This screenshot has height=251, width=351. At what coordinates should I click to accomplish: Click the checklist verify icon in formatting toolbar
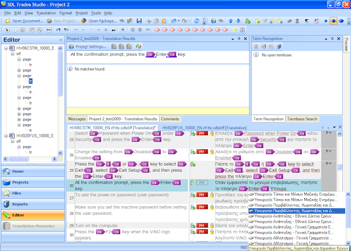tap(242, 30)
